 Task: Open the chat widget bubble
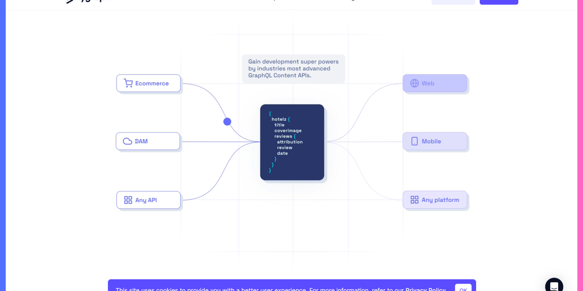click(x=554, y=285)
